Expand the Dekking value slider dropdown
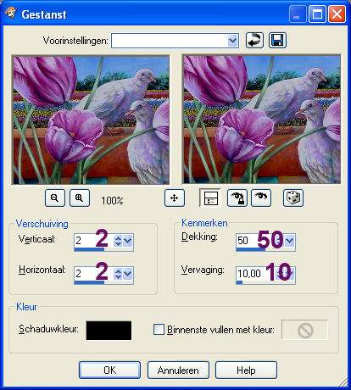Viewport: 351px width, 390px height. click(290, 241)
